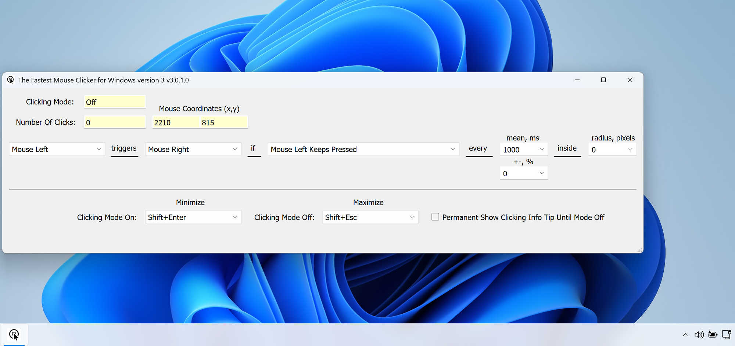
Task: Click the battery icon in system tray
Action: pyautogui.click(x=712, y=334)
